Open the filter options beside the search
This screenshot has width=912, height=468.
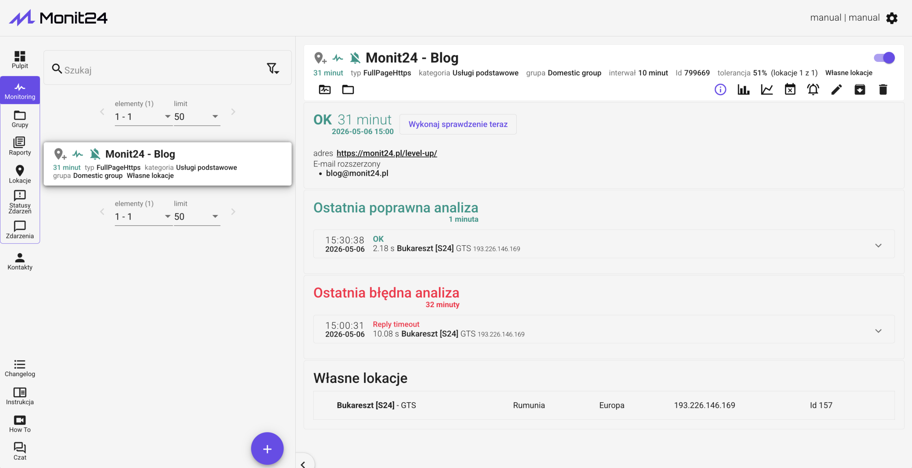pos(273,68)
